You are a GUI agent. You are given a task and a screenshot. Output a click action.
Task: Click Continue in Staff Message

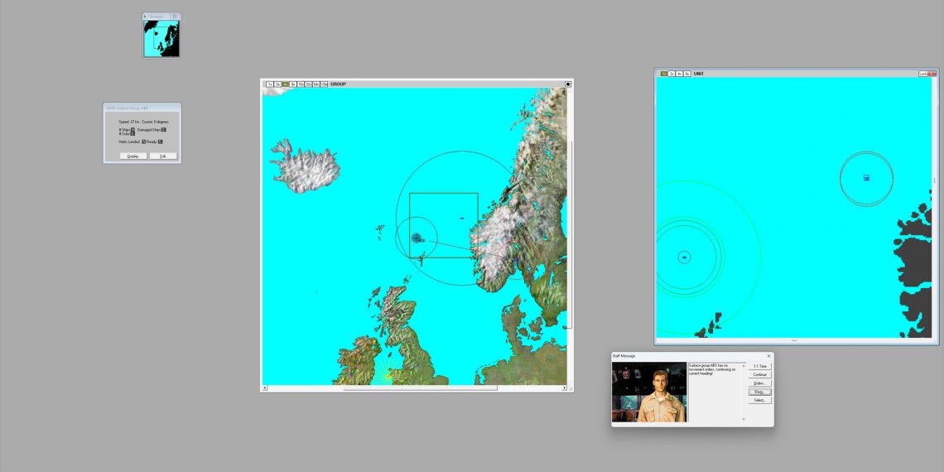(x=759, y=374)
